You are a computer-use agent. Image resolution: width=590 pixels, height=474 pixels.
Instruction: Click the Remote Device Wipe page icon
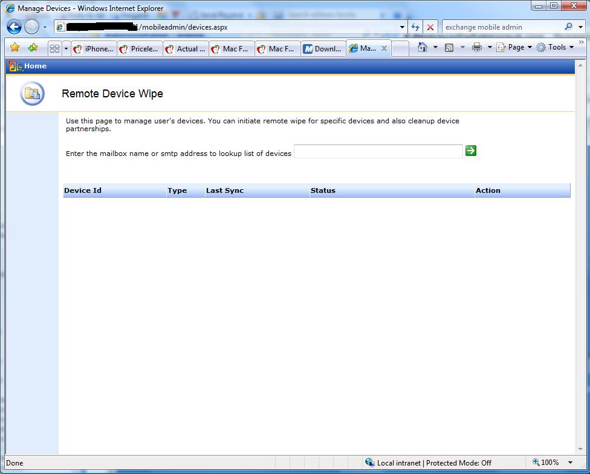[x=33, y=93]
